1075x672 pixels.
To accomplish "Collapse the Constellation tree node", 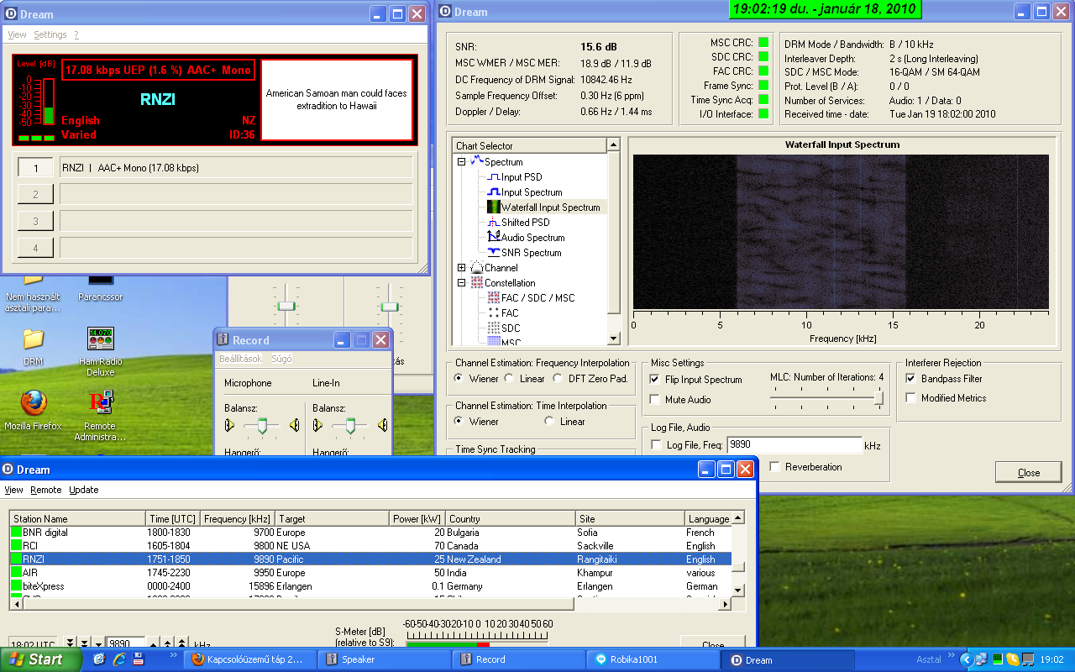I will (461, 283).
